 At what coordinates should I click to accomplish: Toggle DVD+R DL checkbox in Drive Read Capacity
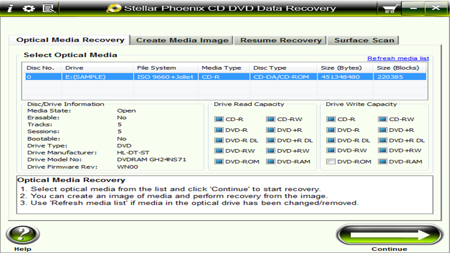click(x=270, y=140)
